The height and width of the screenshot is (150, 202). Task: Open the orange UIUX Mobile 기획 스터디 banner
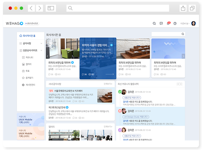pyautogui.click(x=31, y=133)
